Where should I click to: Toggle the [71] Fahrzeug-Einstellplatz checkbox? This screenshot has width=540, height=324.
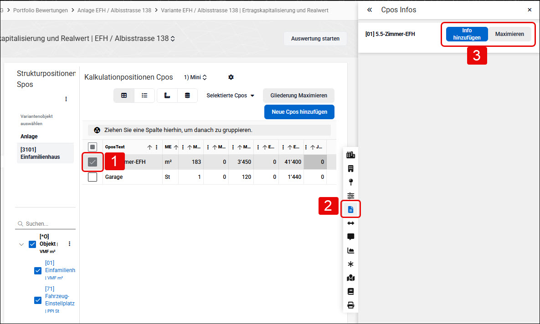click(x=38, y=300)
